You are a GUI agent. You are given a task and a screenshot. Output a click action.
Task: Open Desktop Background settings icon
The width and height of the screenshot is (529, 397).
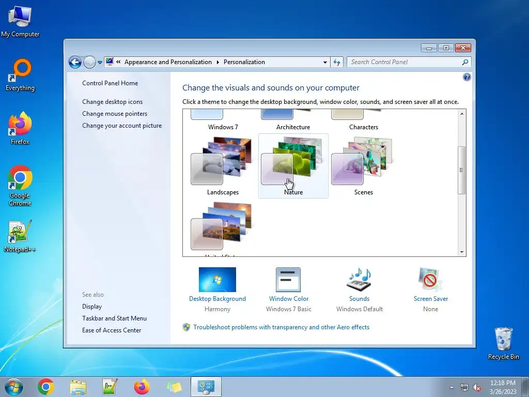coord(217,280)
